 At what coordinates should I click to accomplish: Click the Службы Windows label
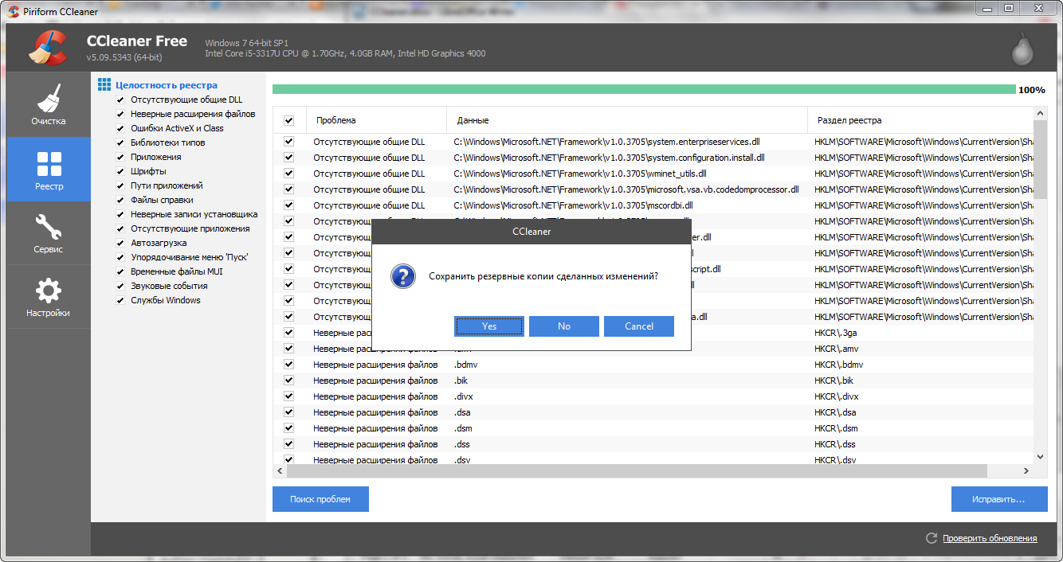click(x=166, y=300)
